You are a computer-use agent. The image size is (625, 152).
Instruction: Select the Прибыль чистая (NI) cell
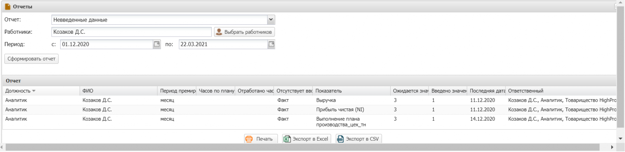(x=352, y=110)
